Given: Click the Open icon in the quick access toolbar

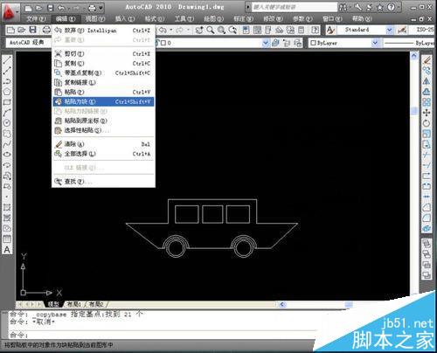Looking at the screenshot, I should 39,8.
